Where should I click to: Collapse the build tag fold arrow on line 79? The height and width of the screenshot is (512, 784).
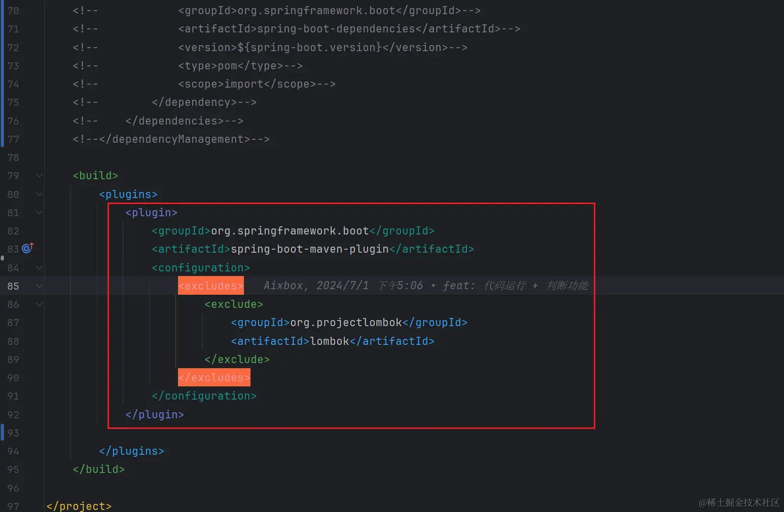pos(39,176)
